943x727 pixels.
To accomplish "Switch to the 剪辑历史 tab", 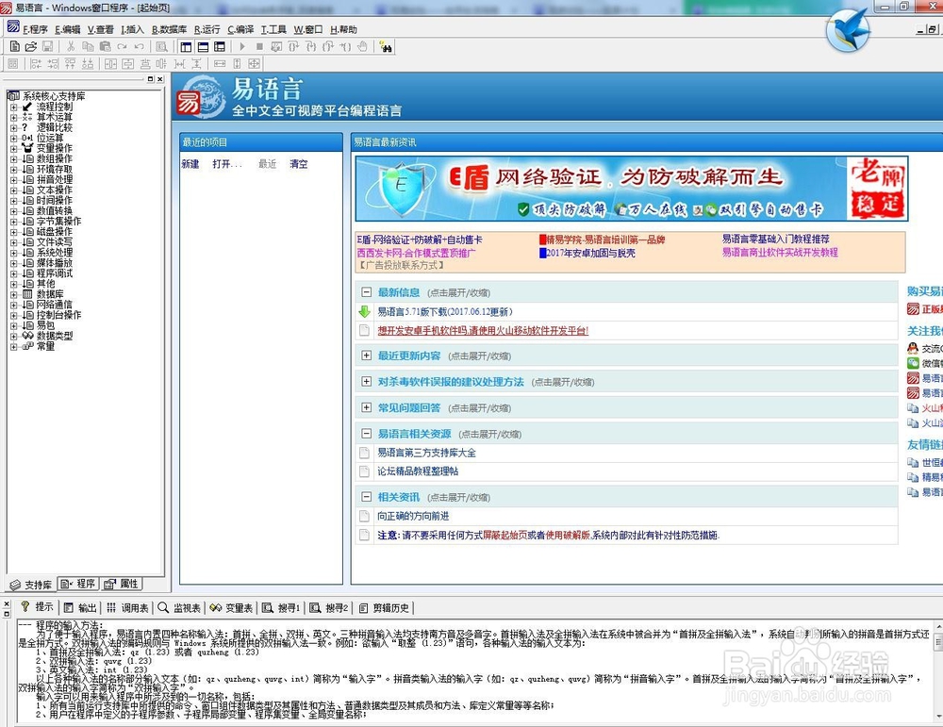I will [x=385, y=608].
